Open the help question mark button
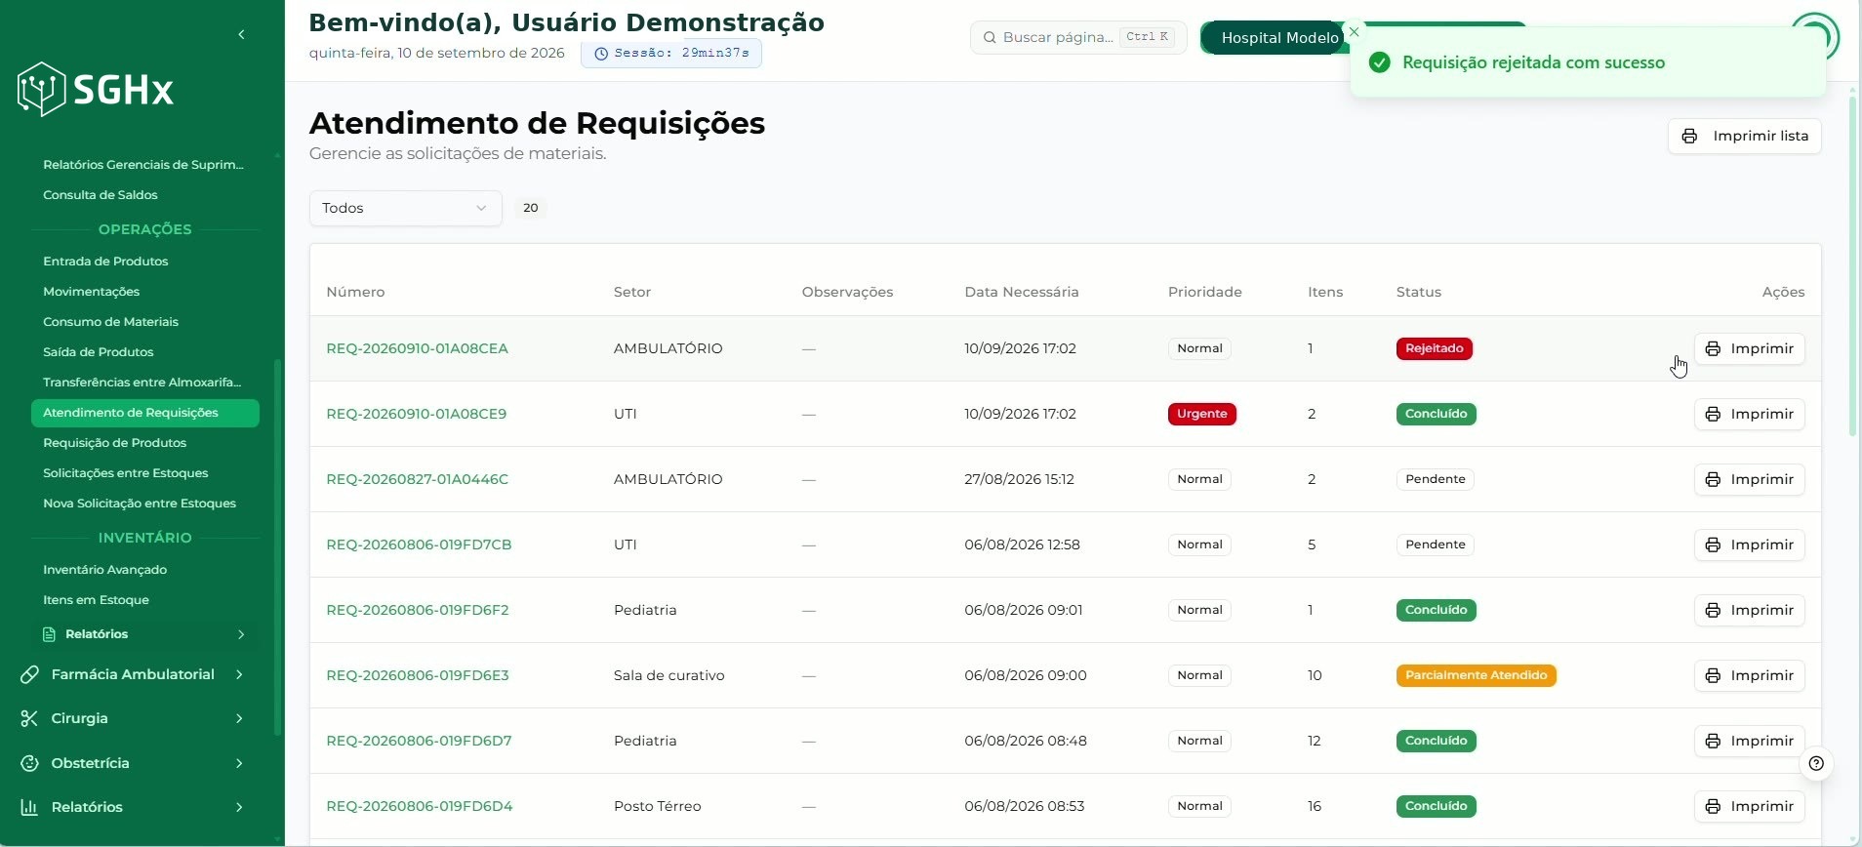1862x847 pixels. 1816,763
